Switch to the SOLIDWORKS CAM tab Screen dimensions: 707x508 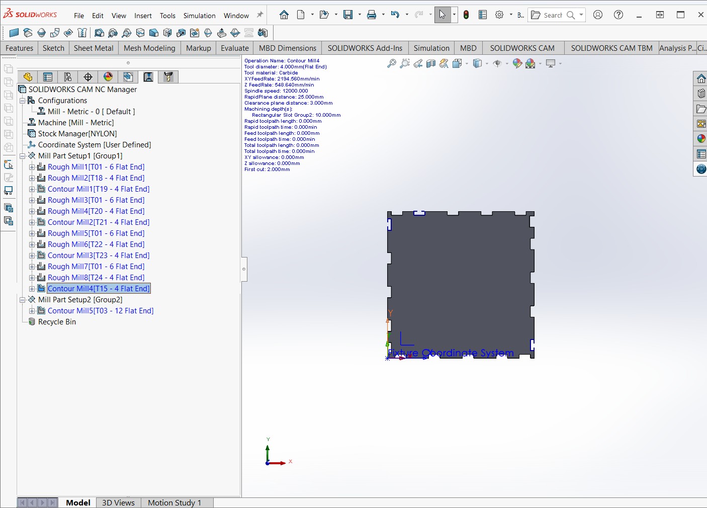click(x=522, y=48)
